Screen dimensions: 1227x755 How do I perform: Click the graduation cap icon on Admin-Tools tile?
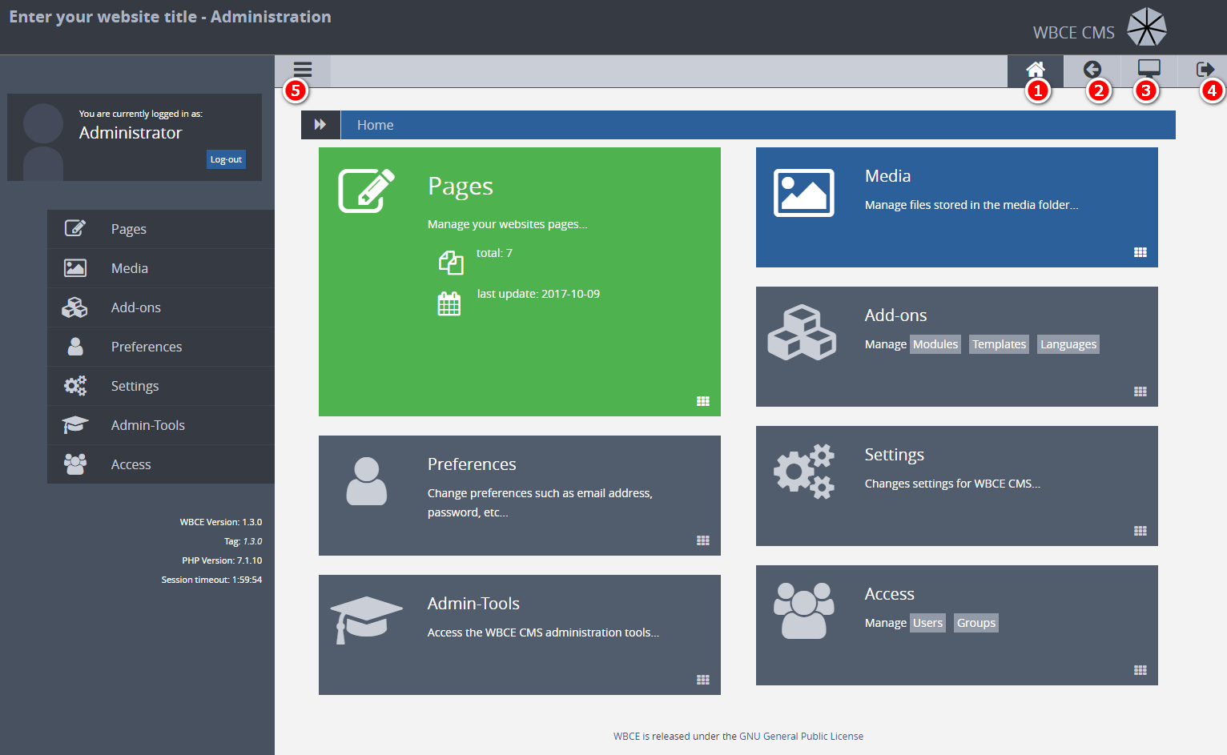(x=367, y=620)
